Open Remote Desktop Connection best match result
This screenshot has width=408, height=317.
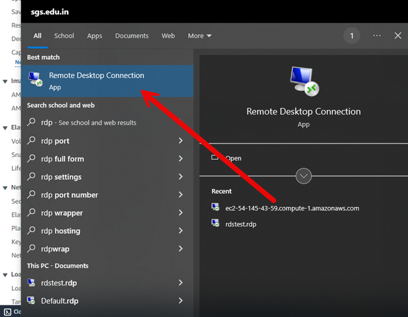point(107,81)
